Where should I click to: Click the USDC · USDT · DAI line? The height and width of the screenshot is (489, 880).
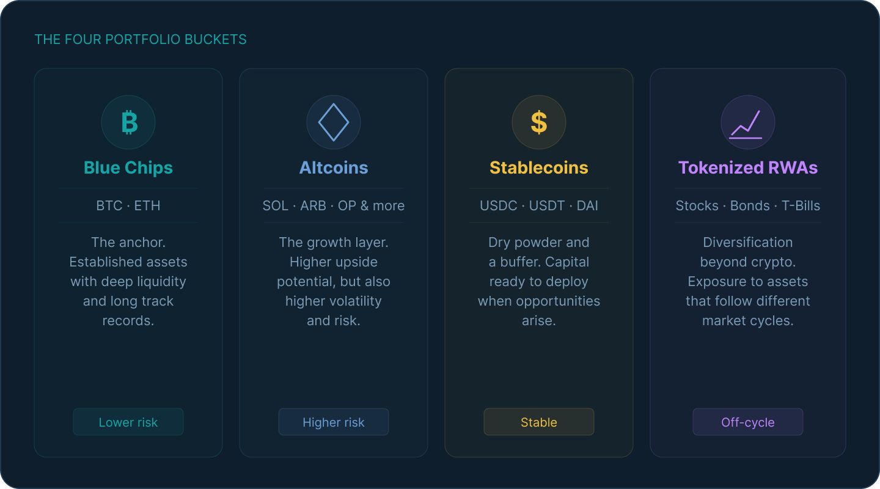(539, 205)
